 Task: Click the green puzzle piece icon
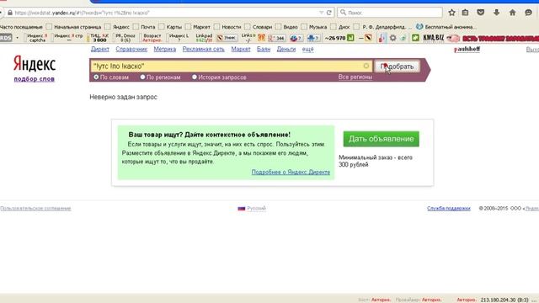415,38
